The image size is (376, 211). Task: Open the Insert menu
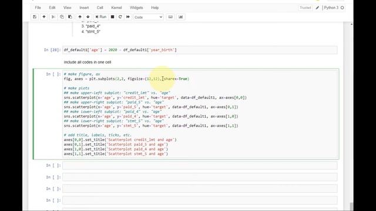pos(84,8)
